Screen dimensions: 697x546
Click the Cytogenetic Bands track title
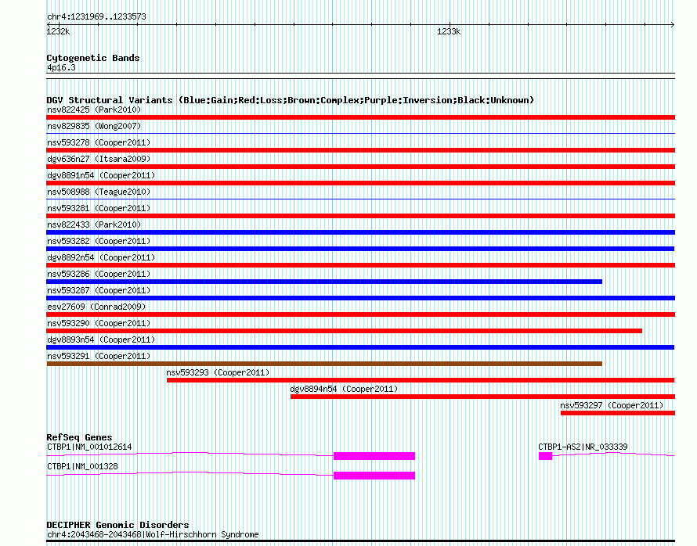coord(93,58)
